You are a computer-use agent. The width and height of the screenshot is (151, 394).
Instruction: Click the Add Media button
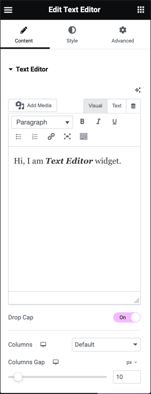[33, 105]
